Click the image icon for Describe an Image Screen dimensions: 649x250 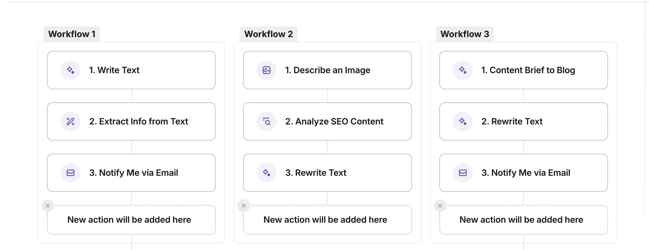click(x=267, y=70)
